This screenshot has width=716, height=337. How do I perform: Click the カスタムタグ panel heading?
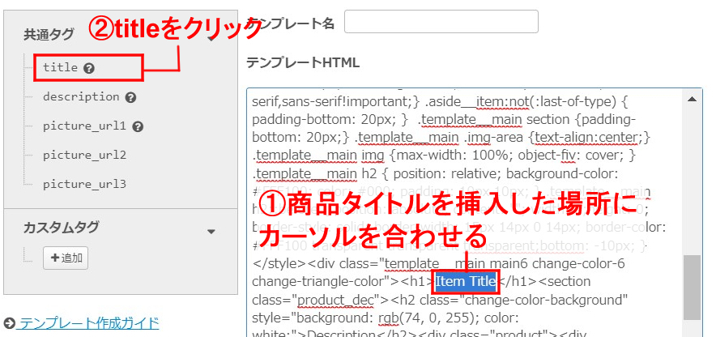point(61,228)
